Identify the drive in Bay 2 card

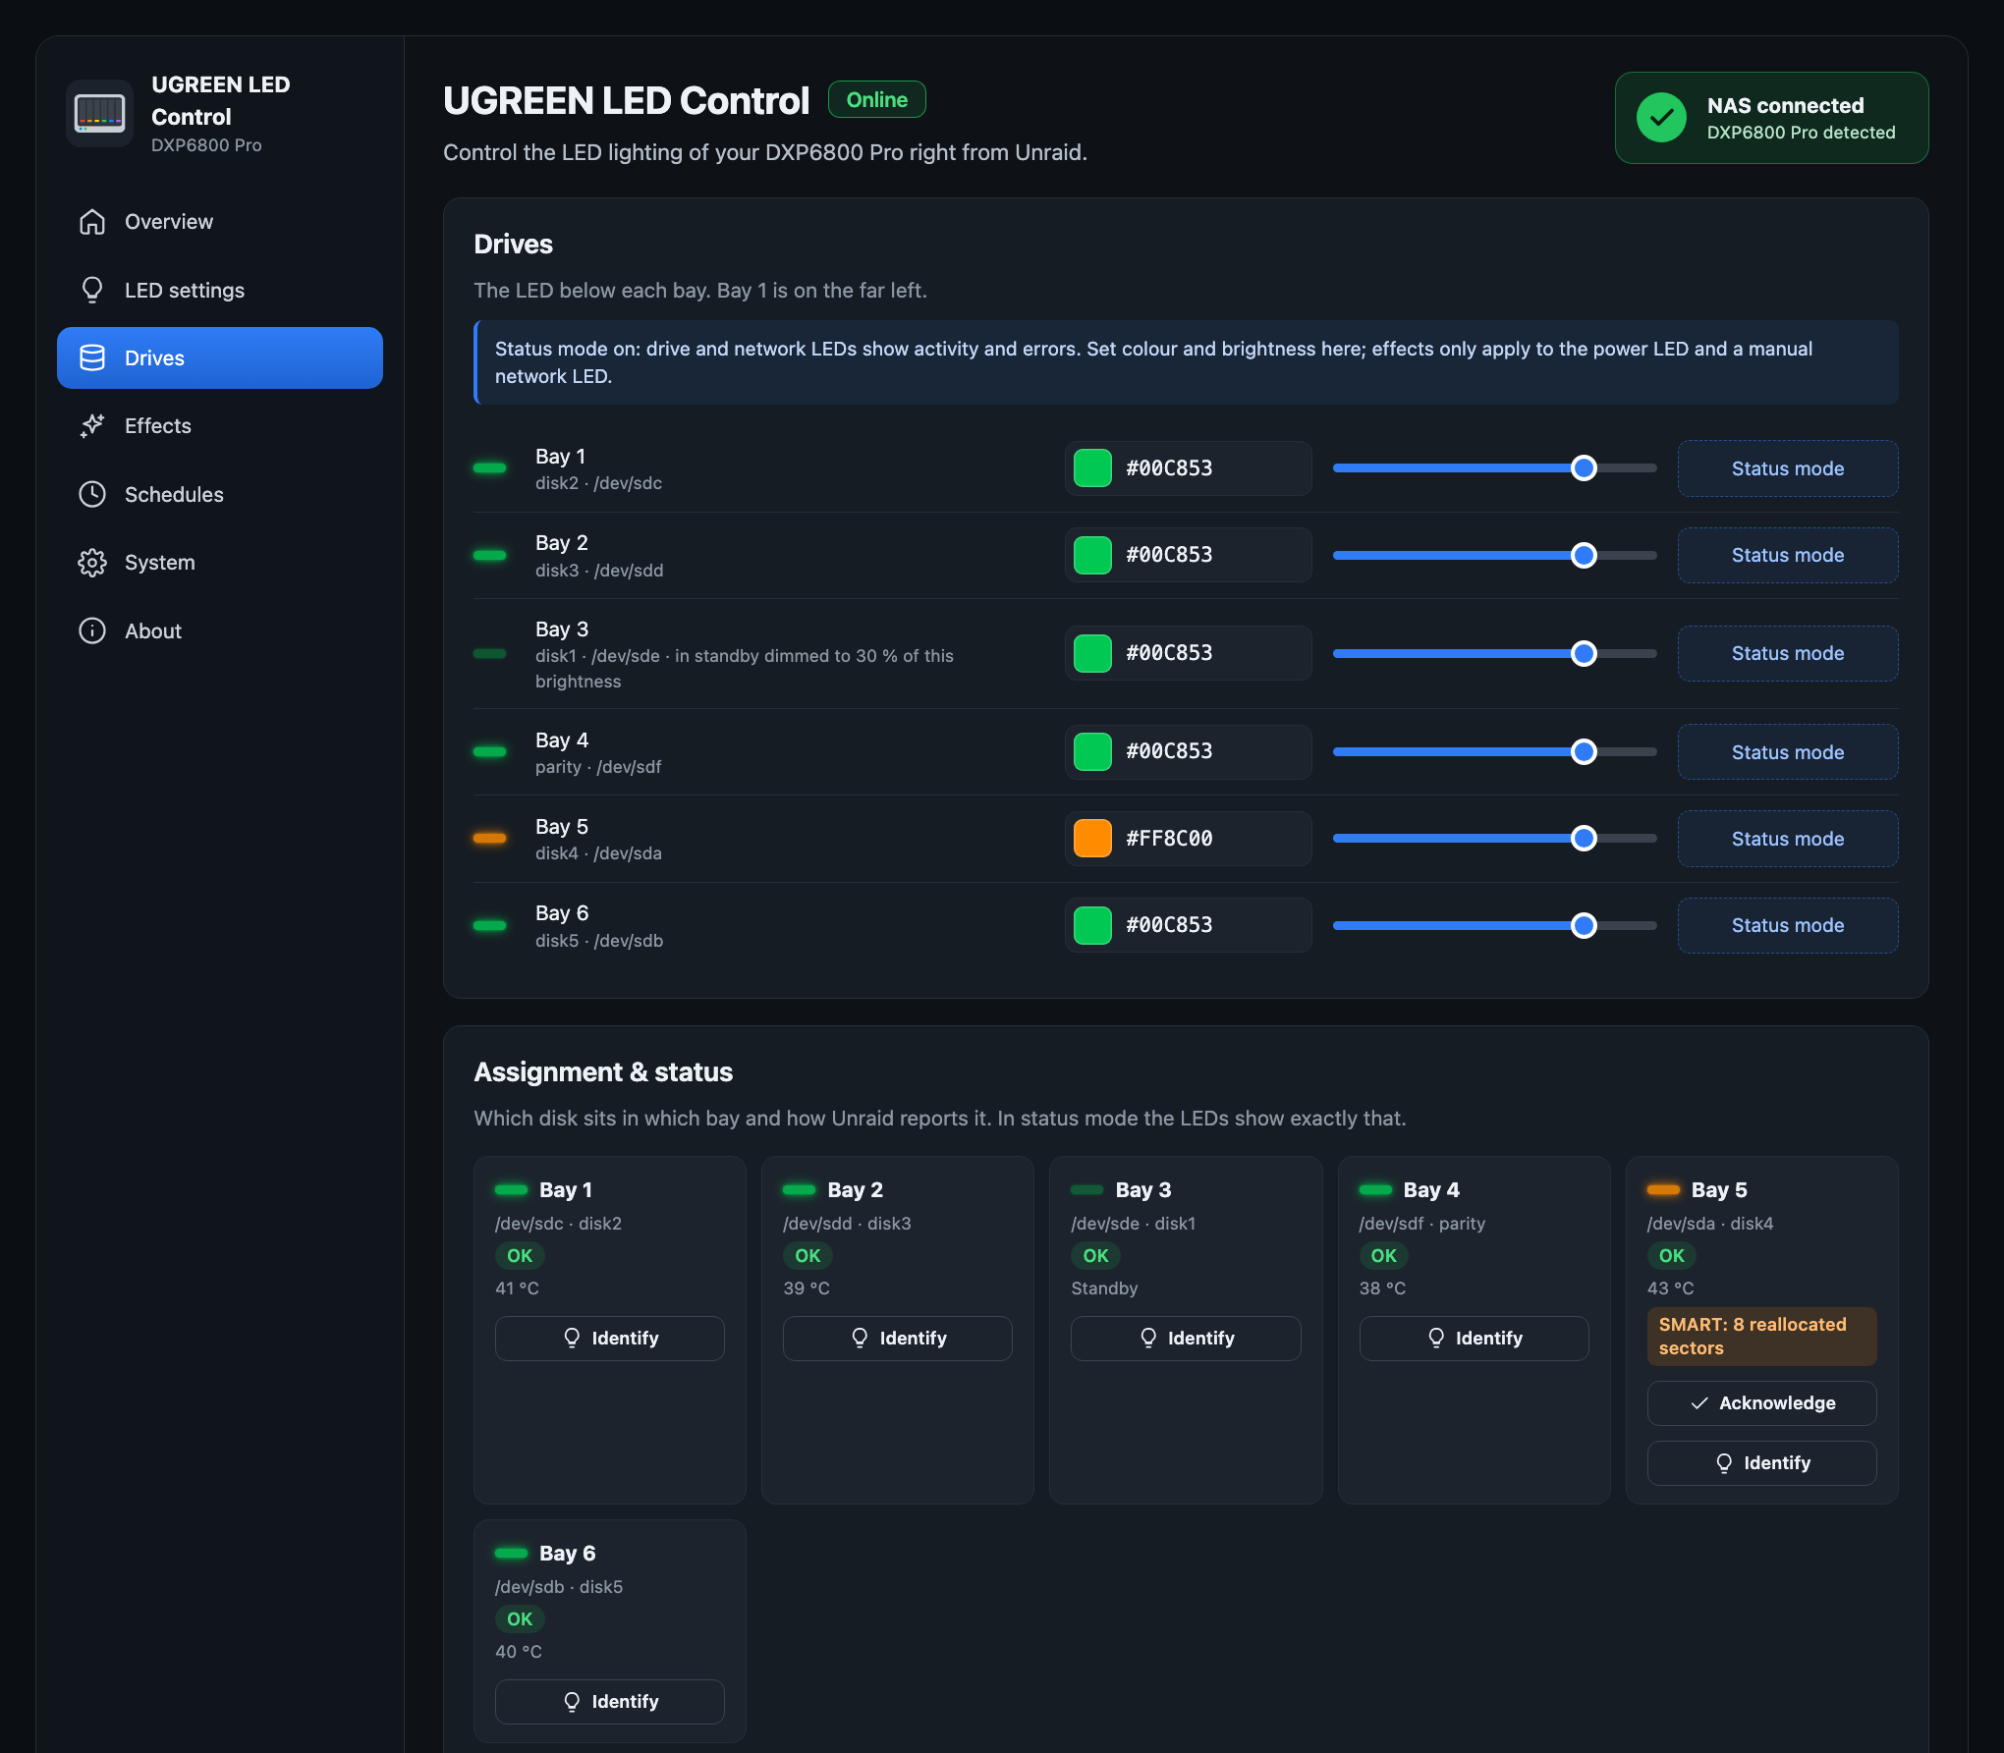click(x=898, y=1339)
